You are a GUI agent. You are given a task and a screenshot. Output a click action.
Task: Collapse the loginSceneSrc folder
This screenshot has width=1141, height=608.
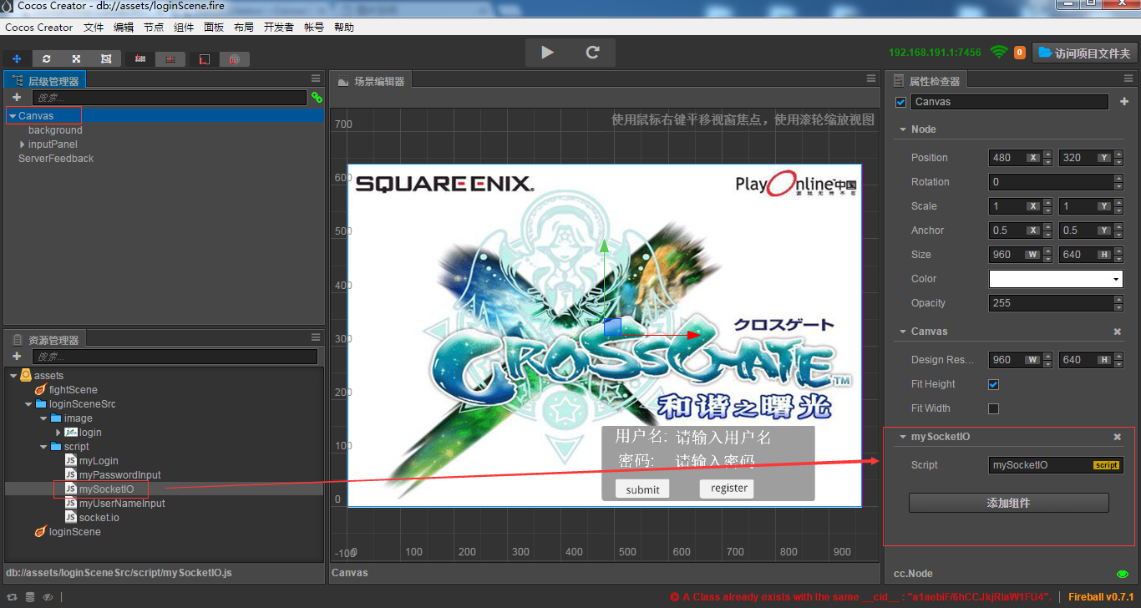click(28, 404)
